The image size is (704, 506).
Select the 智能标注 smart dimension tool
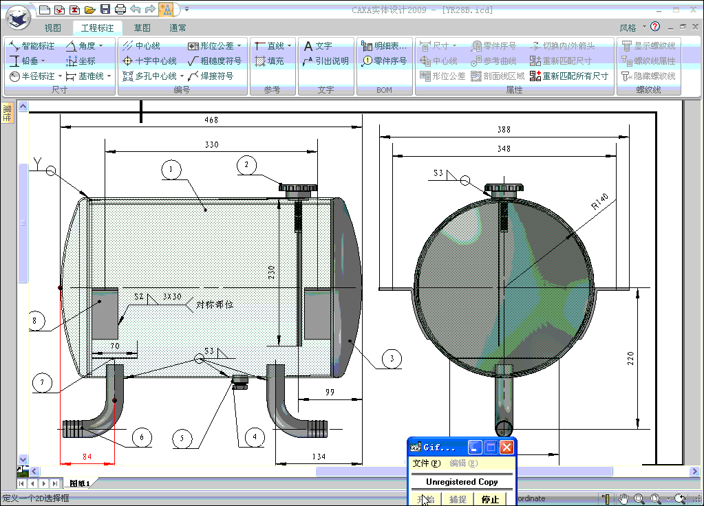(32, 46)
